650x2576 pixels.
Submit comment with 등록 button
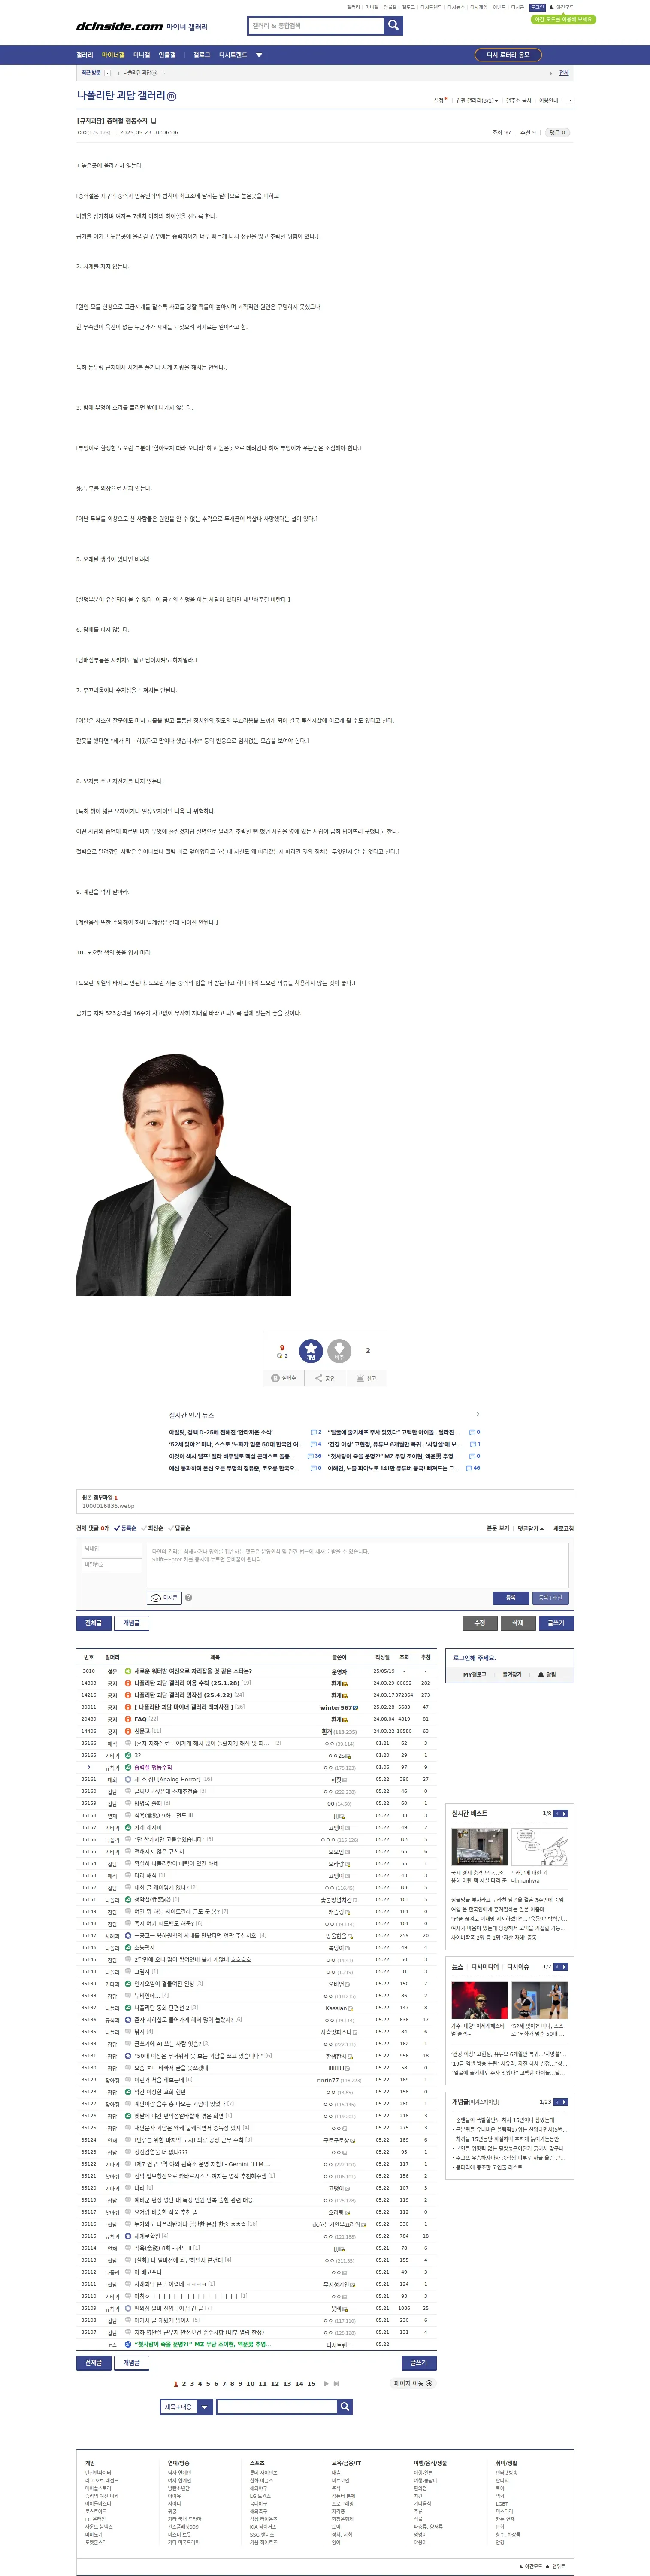(x=510, y=1597)
